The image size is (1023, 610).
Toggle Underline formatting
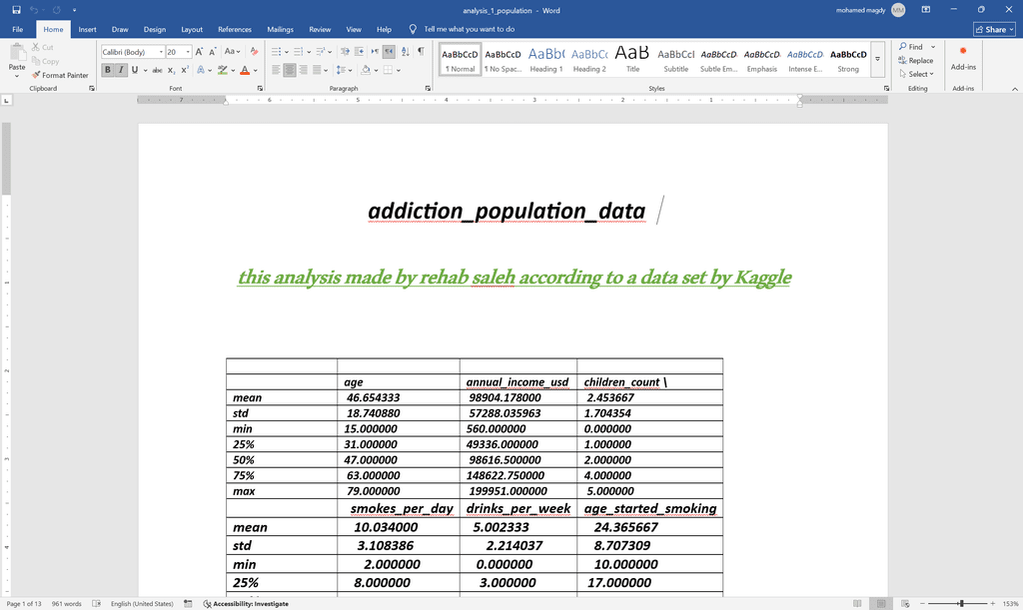(135, 70)
